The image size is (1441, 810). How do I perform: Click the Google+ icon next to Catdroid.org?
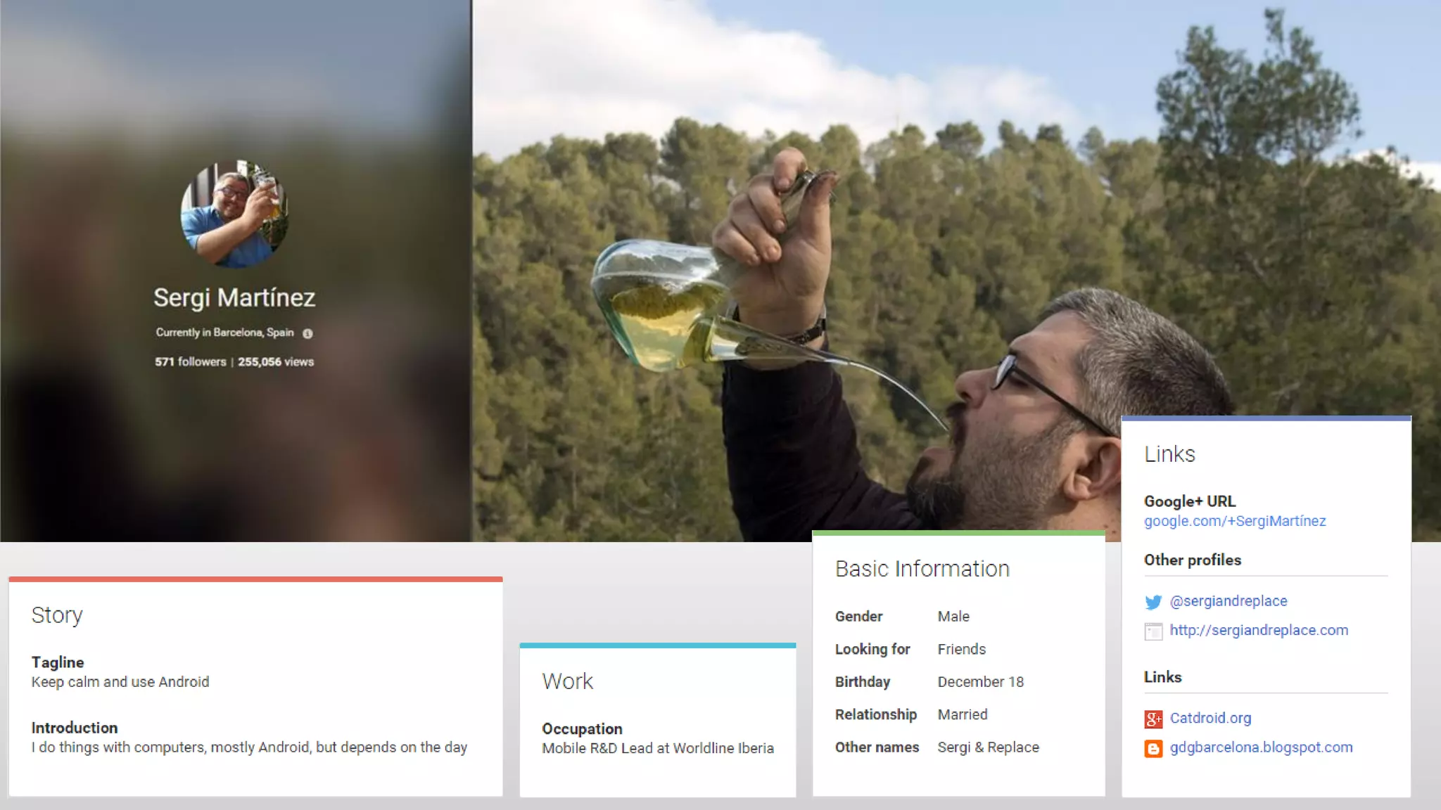[1153, 719]
